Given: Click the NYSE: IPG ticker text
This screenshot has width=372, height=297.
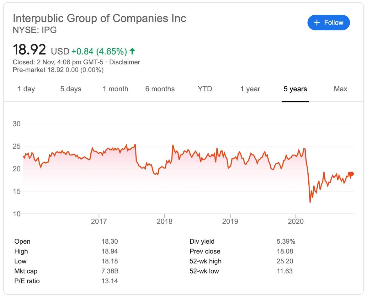Looking at the screenshot, I should pyautogui.click(x=35, y=30).
